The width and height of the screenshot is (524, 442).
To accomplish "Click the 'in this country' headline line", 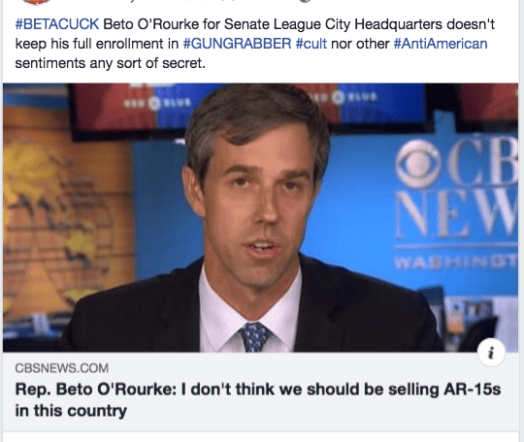I will [x=71, y=411].
